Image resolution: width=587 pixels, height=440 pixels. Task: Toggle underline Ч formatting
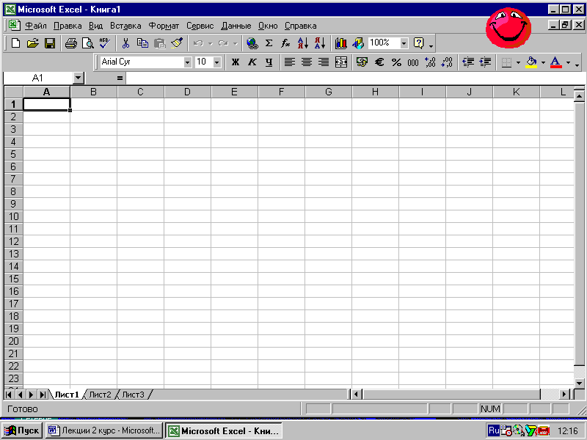[x=269, y=62]
